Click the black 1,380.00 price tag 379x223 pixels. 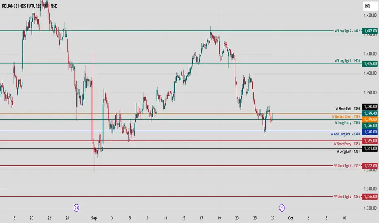click(370, 107)
